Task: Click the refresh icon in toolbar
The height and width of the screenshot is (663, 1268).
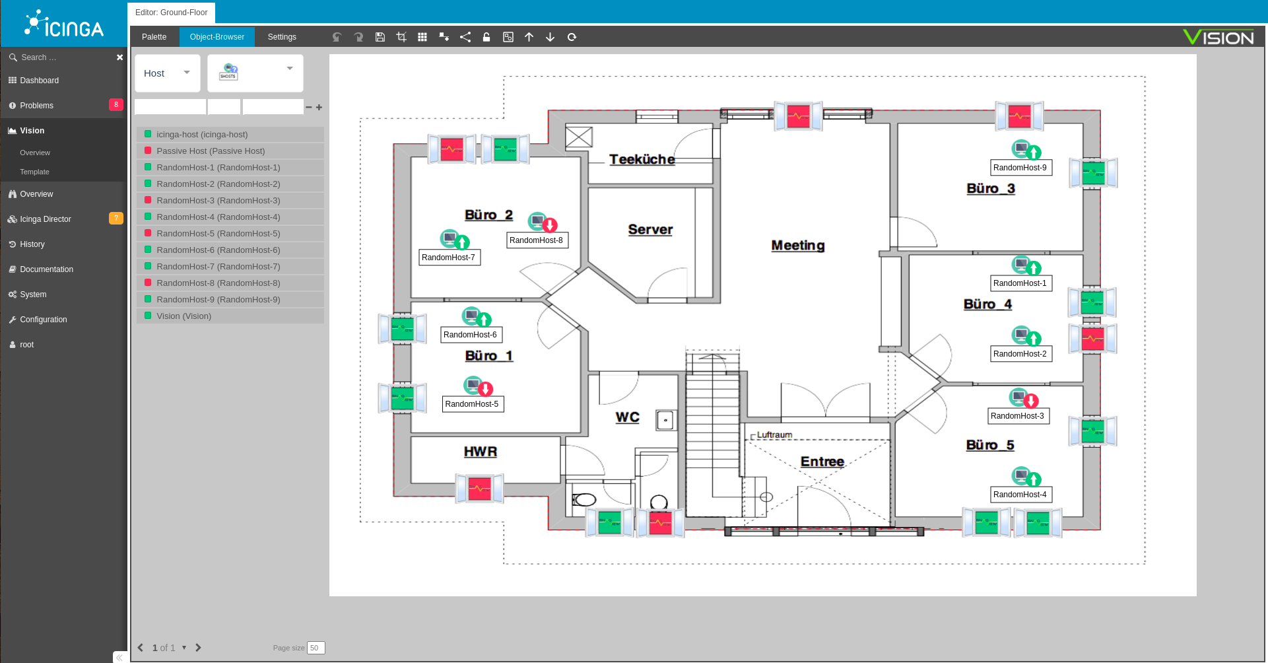Action: [x=572, y=37]
